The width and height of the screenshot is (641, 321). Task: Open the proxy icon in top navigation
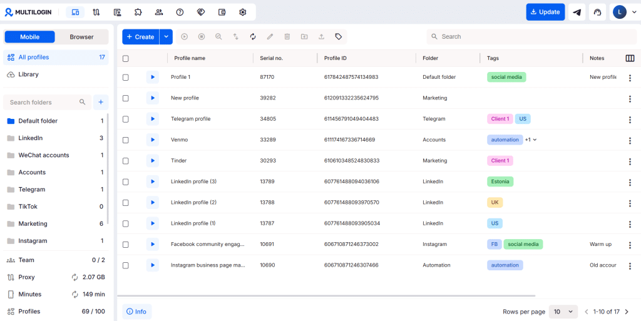pos(96,13)
